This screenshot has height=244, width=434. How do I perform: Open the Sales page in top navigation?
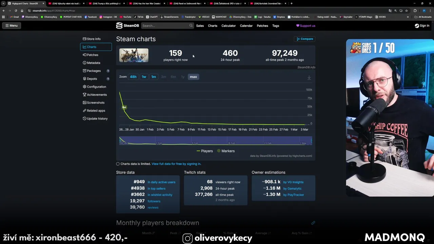point(200,26)
